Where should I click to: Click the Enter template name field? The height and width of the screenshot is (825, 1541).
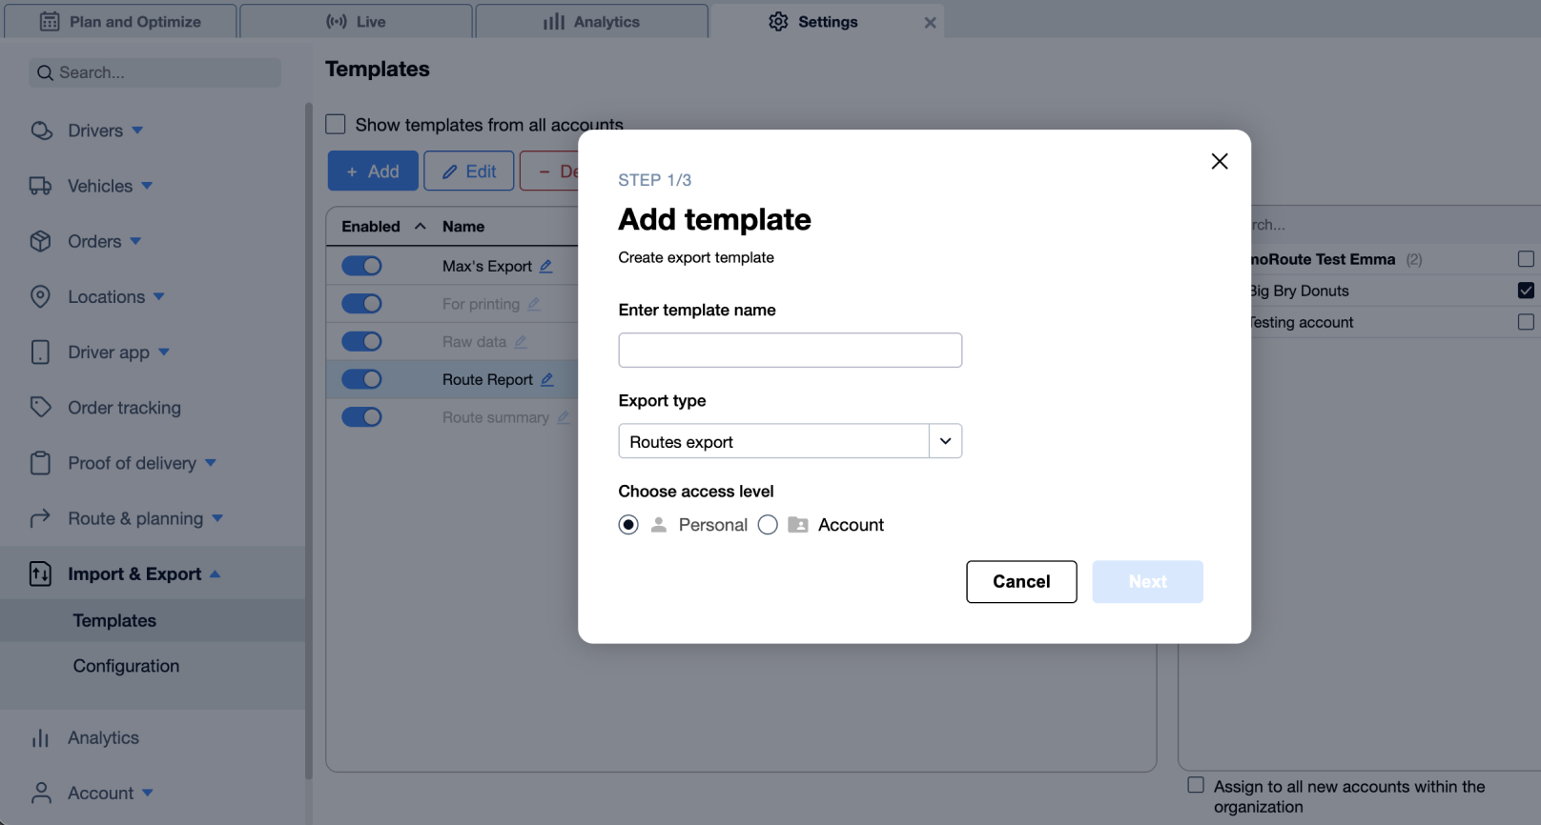(790, 350)
